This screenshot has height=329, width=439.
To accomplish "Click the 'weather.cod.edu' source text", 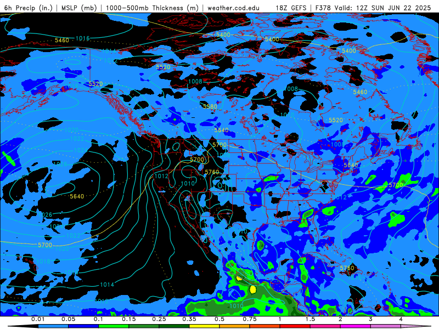I will click(x=234, y=8).
